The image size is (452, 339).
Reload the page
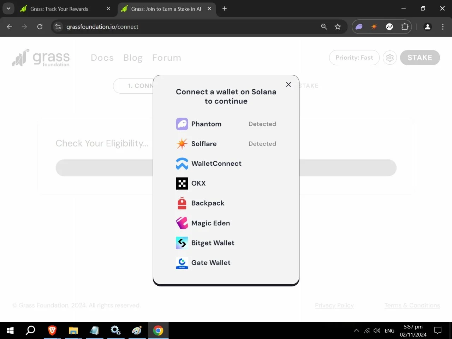pos(40,27)
